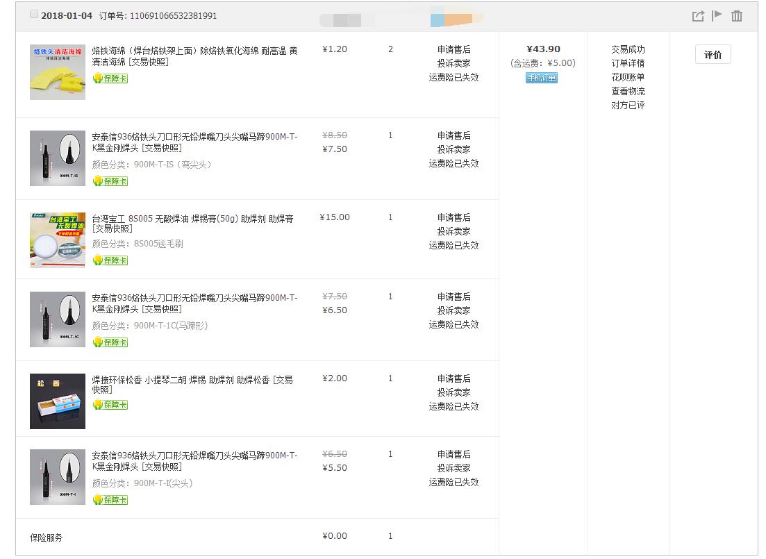The image size is (766, 559).
Task: Click 保障卡 badge under 900M-T-1C(马蹄形)
Action: (110, 342)
